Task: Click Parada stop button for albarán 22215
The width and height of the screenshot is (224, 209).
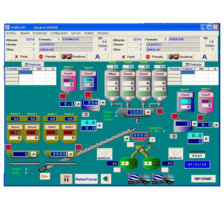Action: click(x=154, y=57)
